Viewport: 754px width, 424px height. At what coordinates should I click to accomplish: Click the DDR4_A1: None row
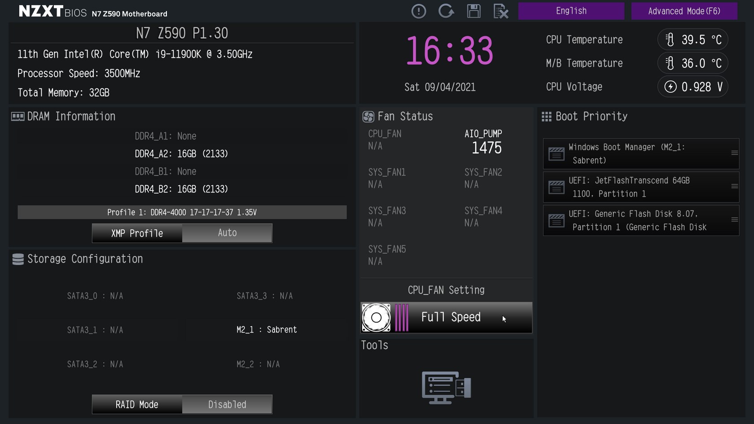click(x=166, y=136)
